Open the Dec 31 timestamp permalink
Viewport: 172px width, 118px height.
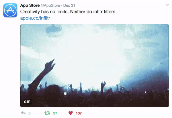click(x=69, y=5)
